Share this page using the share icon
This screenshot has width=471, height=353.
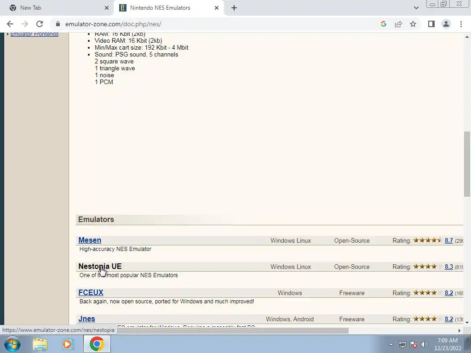(398, 24)
